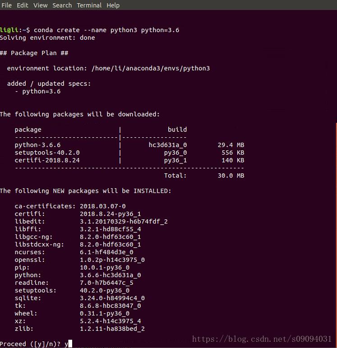Screen dimensions: 337x348
Task: Click the 'Proceed ([y]/n)?' prompt text
Action: [x=30, y=344]
